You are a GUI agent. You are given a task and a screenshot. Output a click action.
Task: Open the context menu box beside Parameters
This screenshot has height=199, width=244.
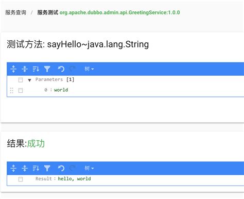pyautogui.click(x=21, y=80)
